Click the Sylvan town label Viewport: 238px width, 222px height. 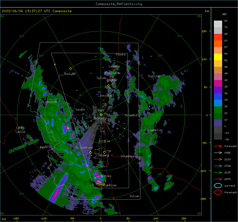pyautogui.click(x=101, y=78)
